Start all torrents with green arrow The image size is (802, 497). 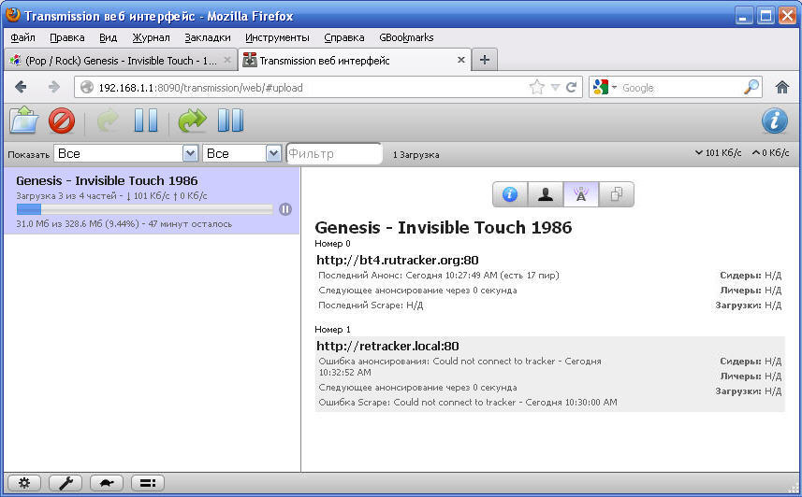[x=193, y=121]
